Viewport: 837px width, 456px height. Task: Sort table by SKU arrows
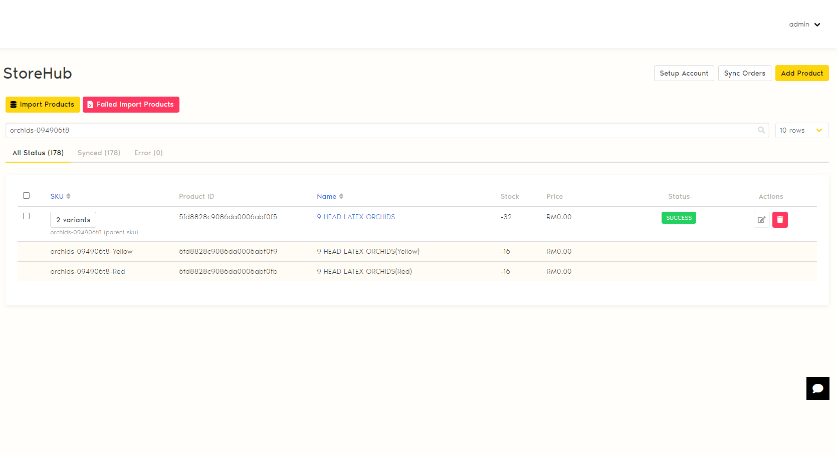coord(68,196)
